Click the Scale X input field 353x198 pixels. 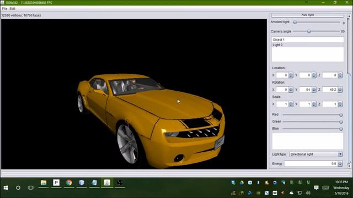tap(282, 104)
